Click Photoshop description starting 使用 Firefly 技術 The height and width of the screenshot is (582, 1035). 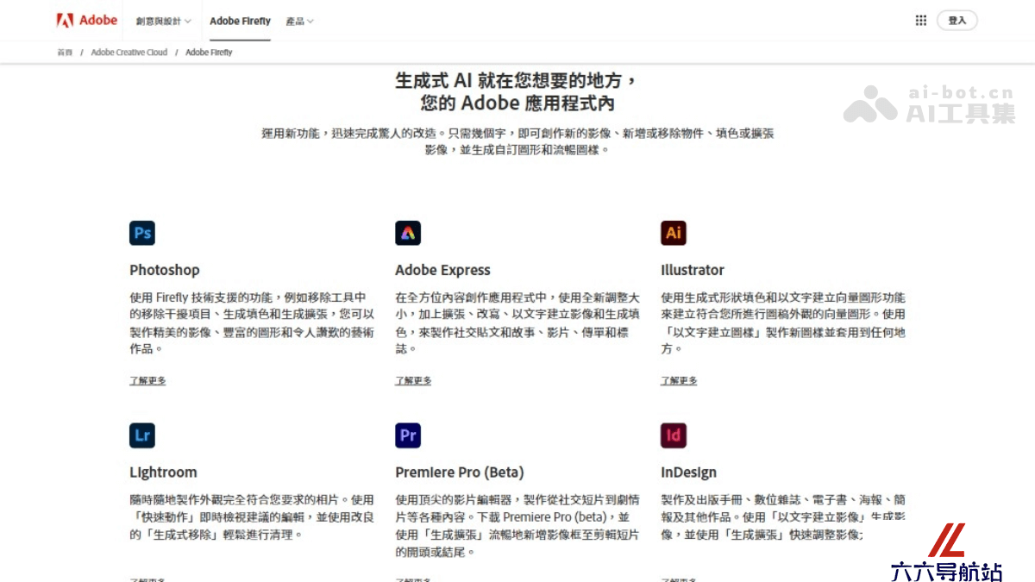[x=252, y=322]
